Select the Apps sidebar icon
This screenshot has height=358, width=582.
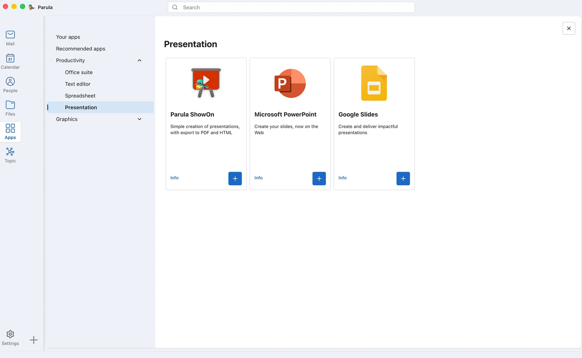pos(10,132)
